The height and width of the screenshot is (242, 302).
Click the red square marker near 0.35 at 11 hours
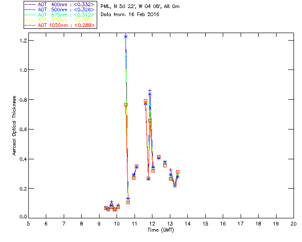pos(136,166)
